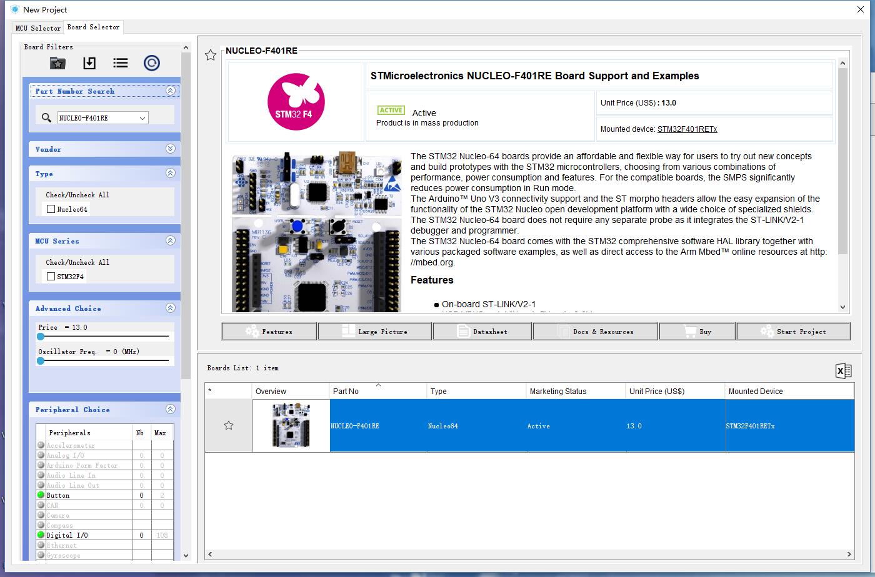This screenshot has width=875, height=577.
Task: Click Start Project for NUCLEO-F401RE
Action: pos(793,331)
